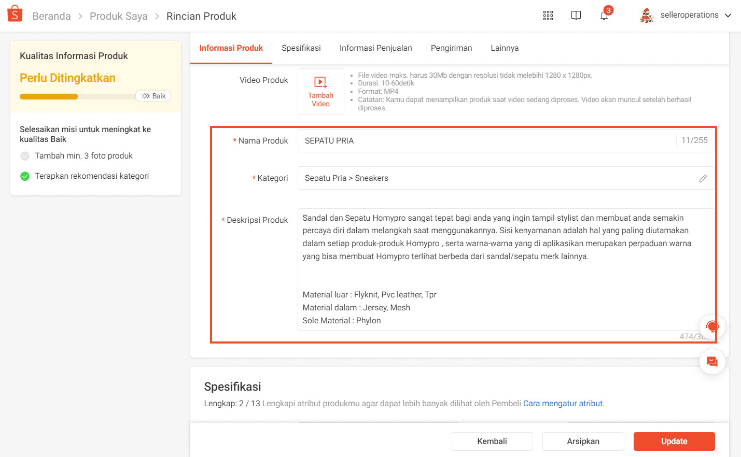Expand the Baik quality chevron
The width and height of the screenshot is (741, 457).
tap(153, 96)
